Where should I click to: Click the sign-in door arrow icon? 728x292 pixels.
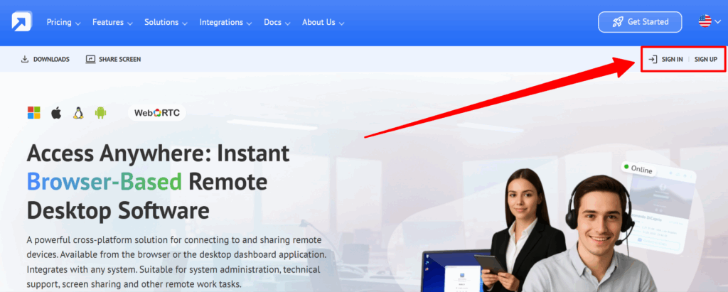653,59
